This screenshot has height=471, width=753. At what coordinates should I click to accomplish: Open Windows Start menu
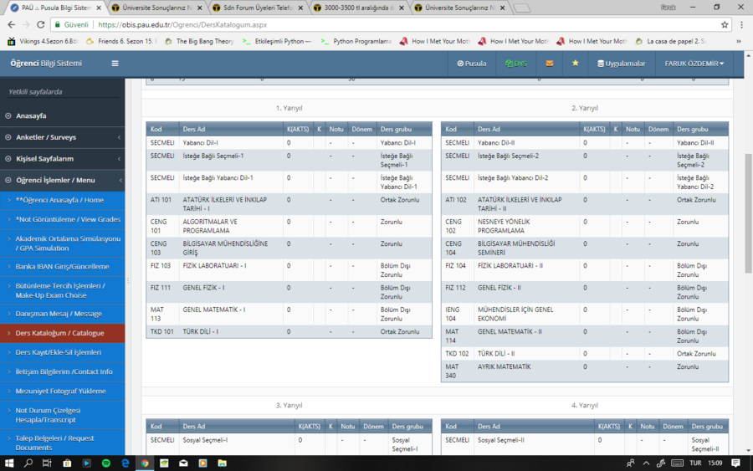tap(8, 463)
